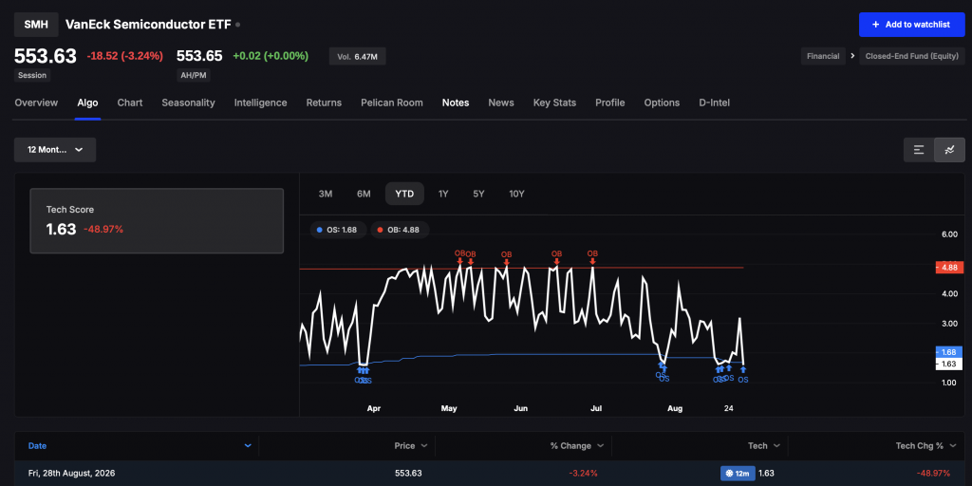Image resolution: width=972 pixels, height=486 pixels.
Task: Select the YTD chart range
Action: tap(404, 194)
